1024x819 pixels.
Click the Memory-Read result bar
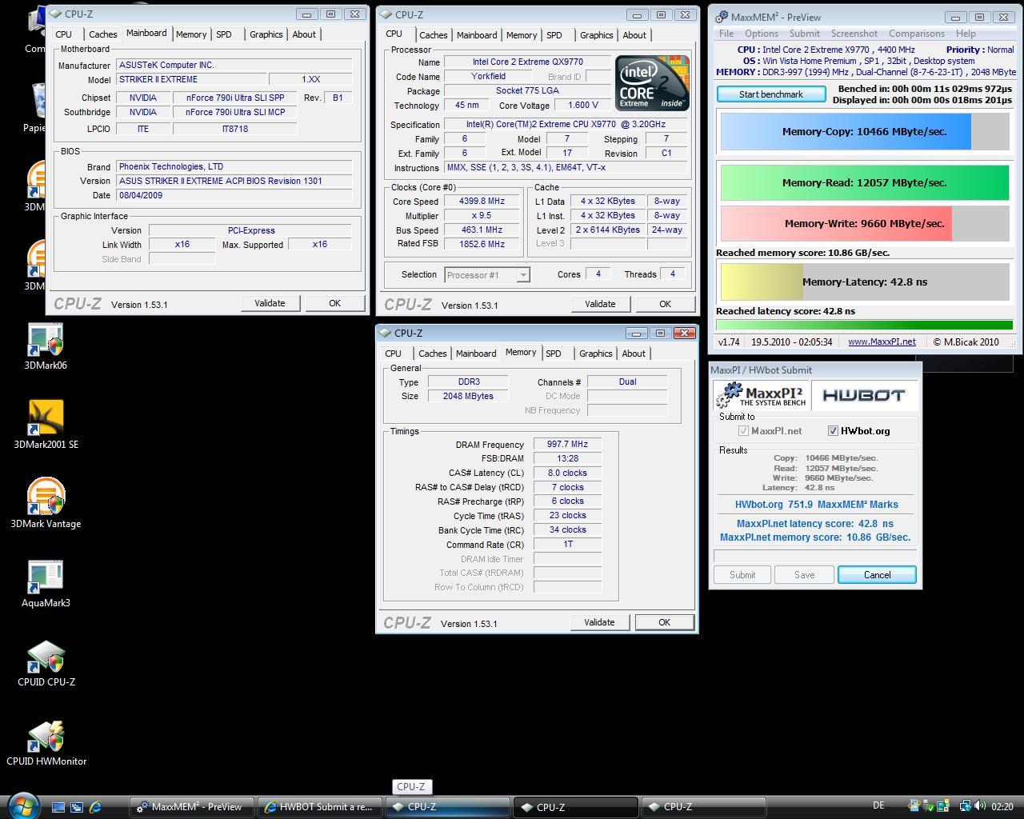(x=864, y=182)
